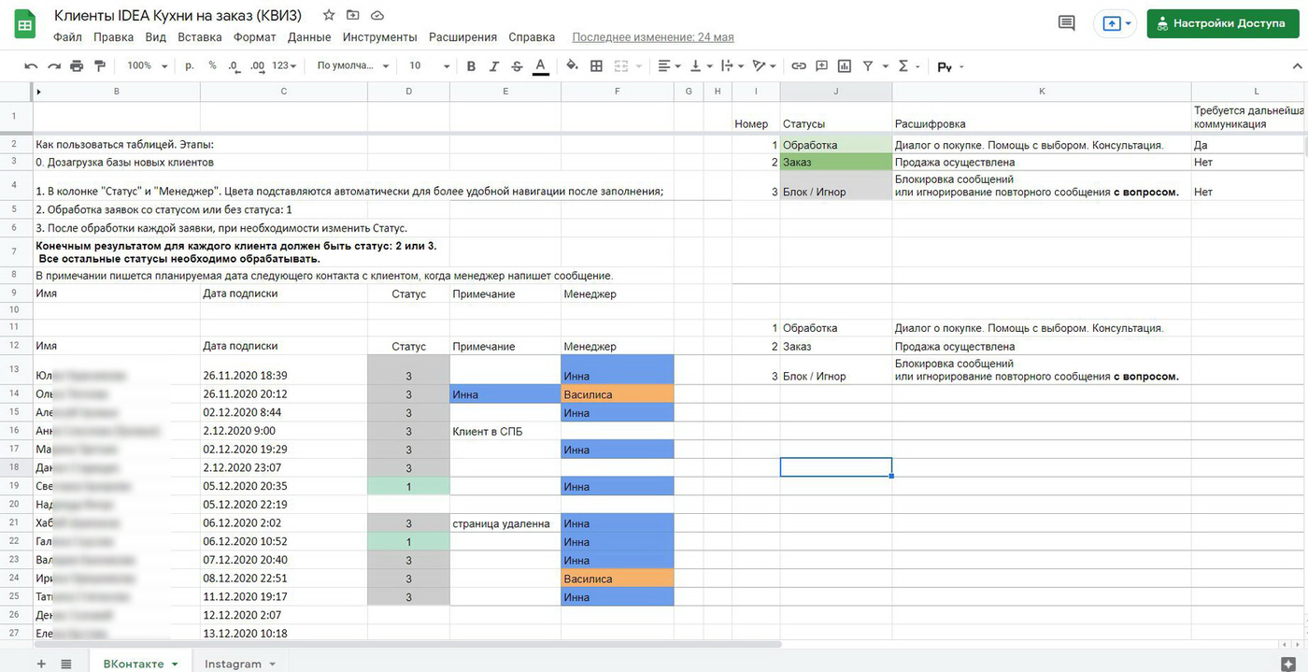
Task: Select column J header
Action: [835, 91]
